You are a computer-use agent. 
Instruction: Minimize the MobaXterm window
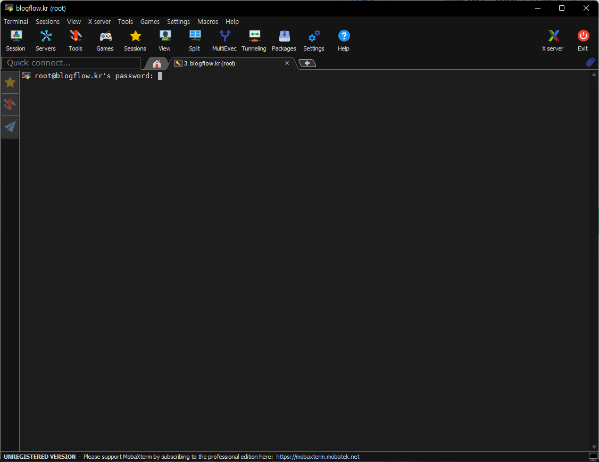(537, 8)
